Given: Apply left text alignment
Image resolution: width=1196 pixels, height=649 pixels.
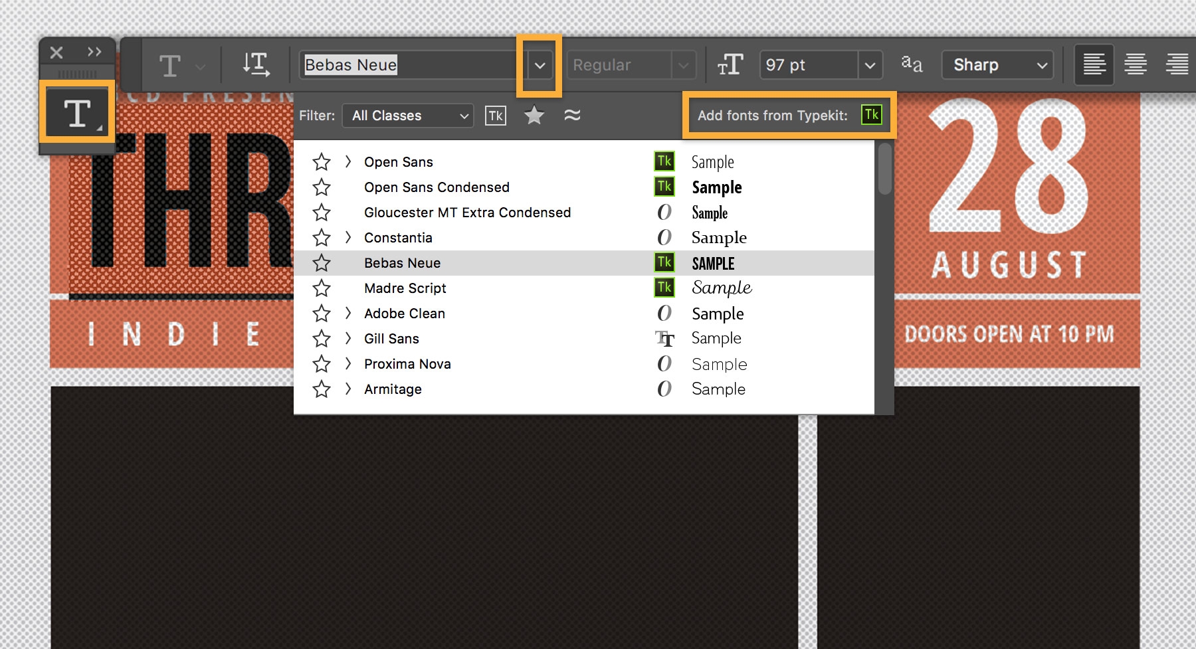Looking at the screenshot, I should point(1094,64).
